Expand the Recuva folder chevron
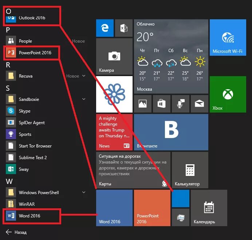This screenshot has width=252, height=240. point(84,76)
